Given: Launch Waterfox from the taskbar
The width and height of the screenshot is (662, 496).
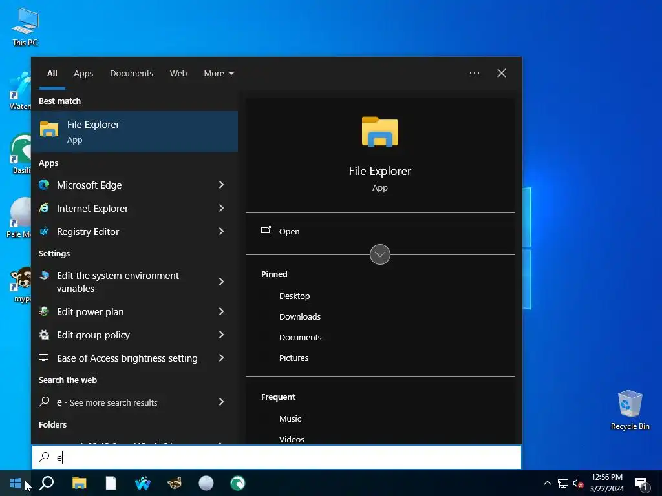Looking at the screenshot, I should [143, 483].
